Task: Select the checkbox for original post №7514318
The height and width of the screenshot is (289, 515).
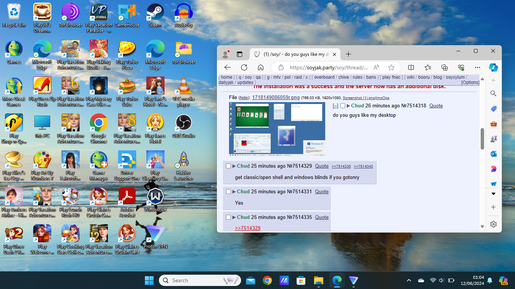Action: 343,106
